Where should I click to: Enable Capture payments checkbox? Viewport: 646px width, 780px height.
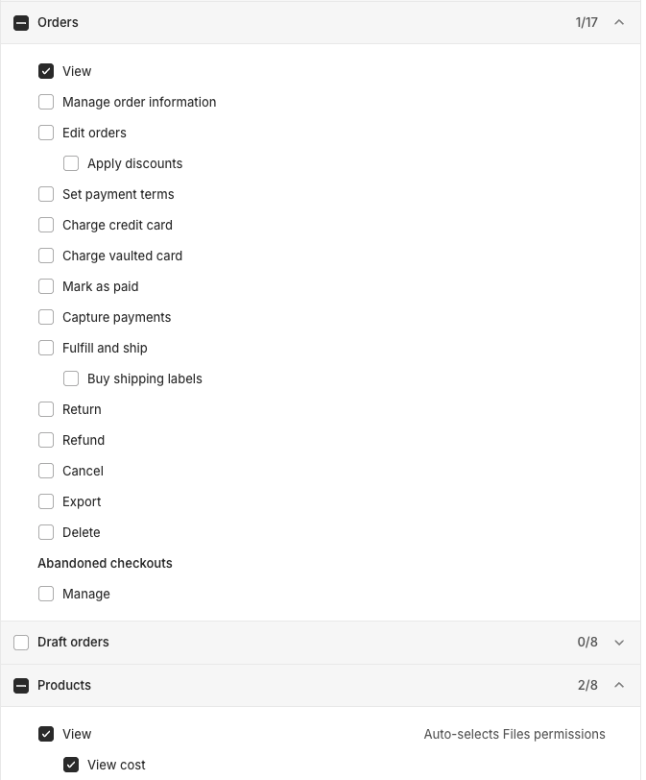pyautogui.click(x=46, y=317)
